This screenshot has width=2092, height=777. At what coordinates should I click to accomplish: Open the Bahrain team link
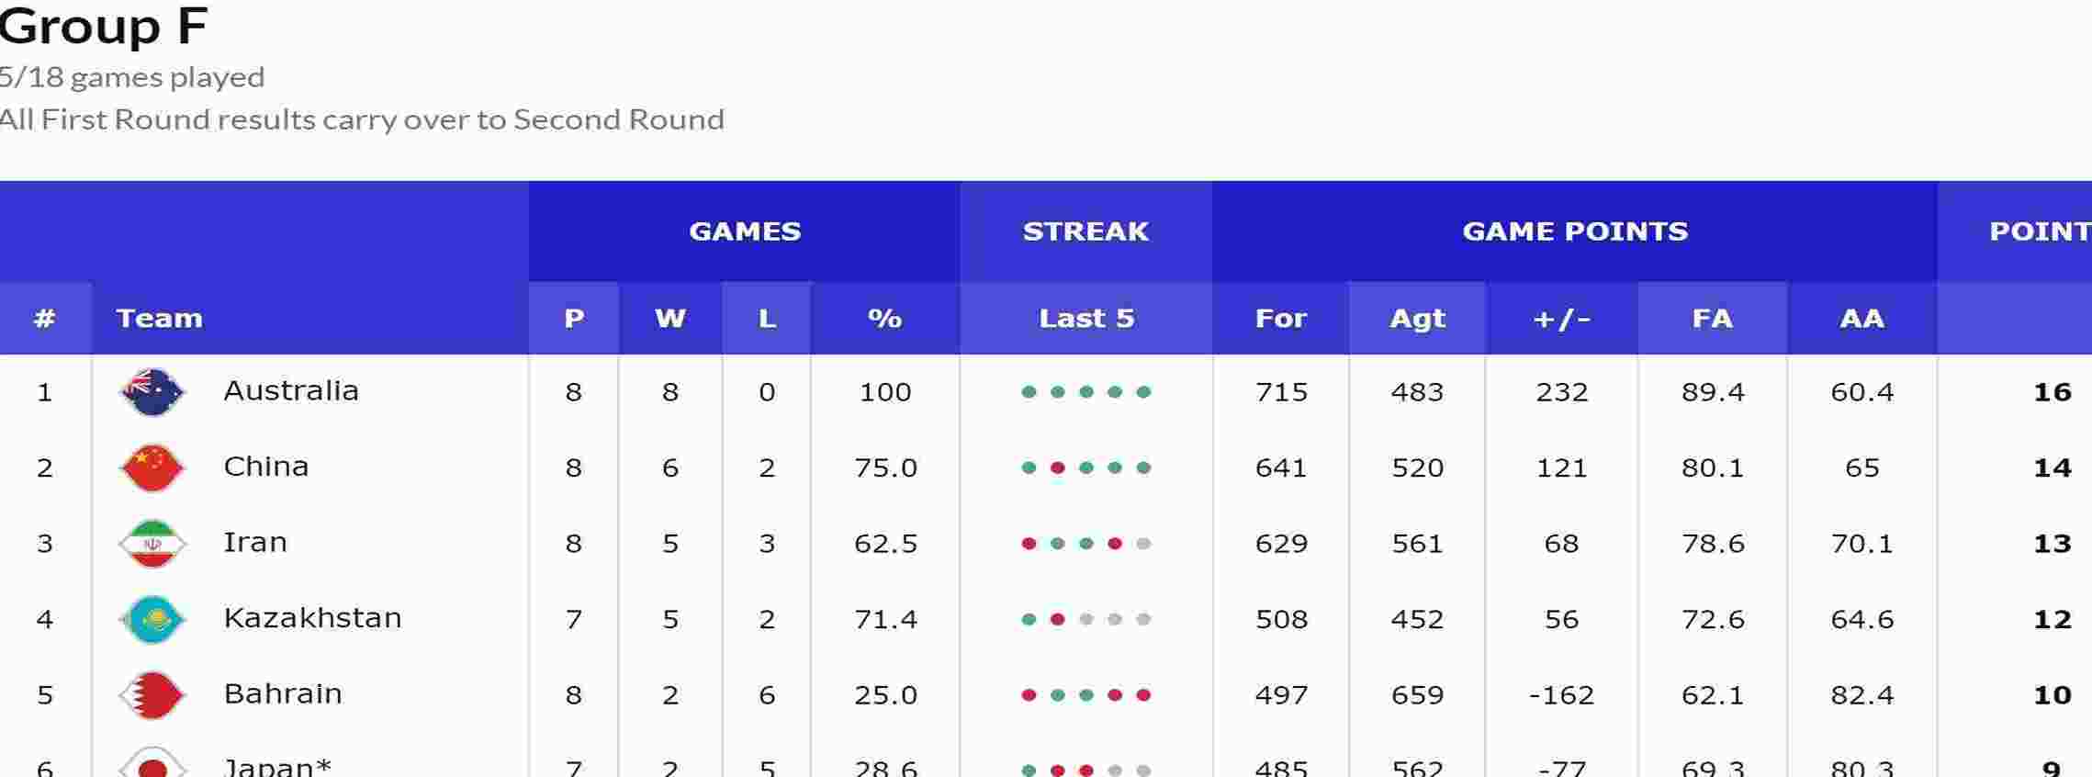(x=283, y=694)
